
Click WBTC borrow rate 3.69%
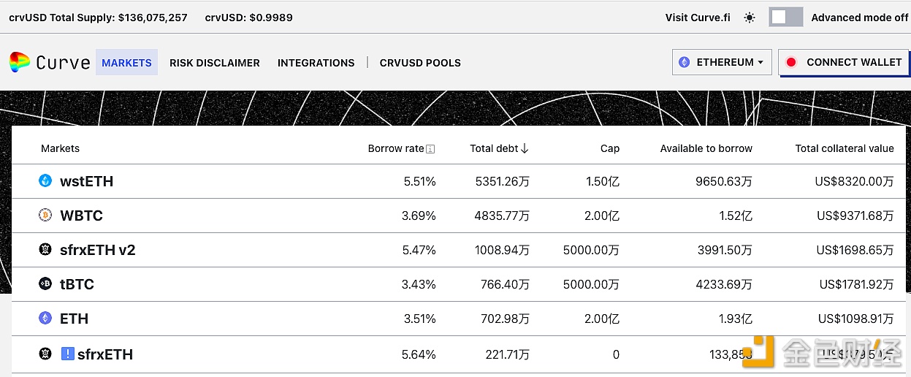[419, 216]
